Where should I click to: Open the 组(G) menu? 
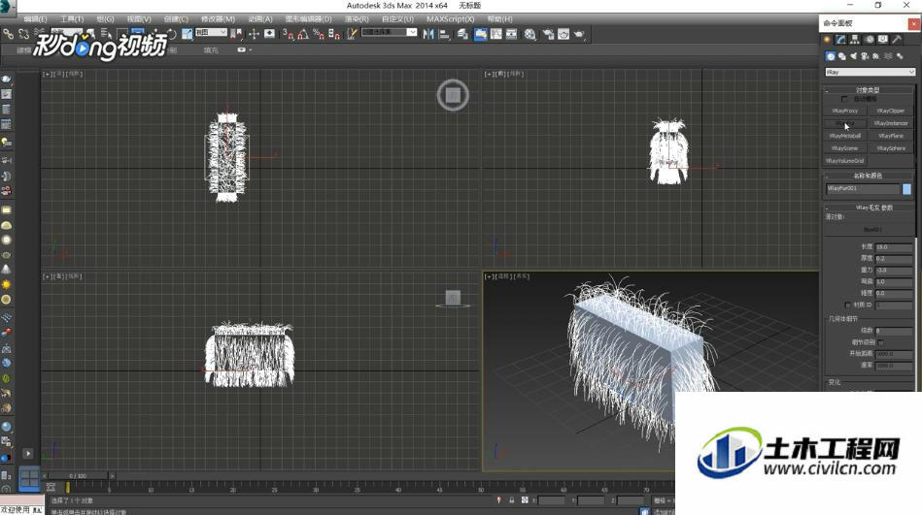pyautogui.click(x=105, y=19)
